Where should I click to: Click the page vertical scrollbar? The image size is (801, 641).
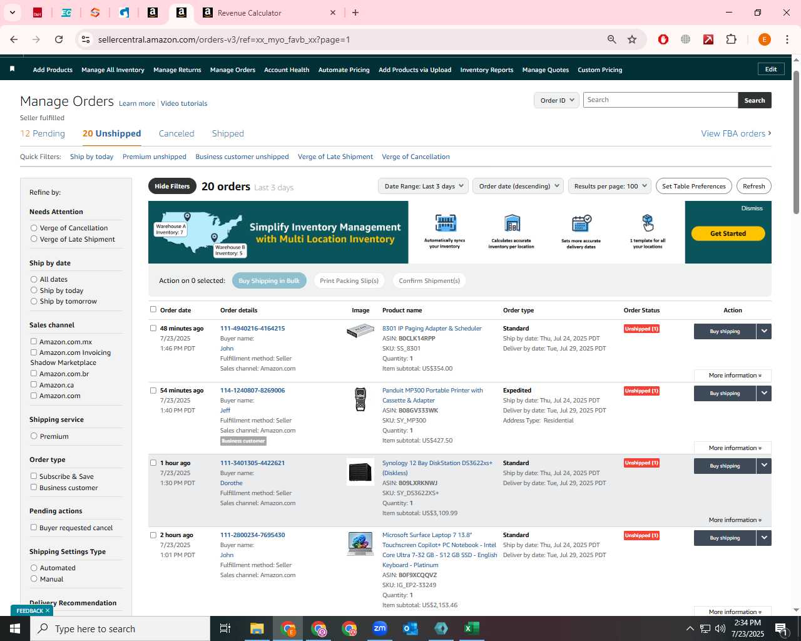coord(796,142)
